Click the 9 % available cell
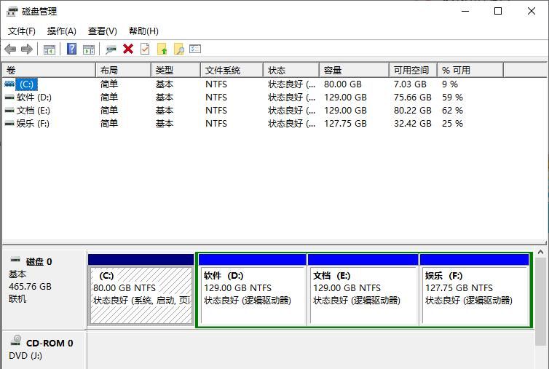This screenshot has width=549, height=369. coord(450,84)
